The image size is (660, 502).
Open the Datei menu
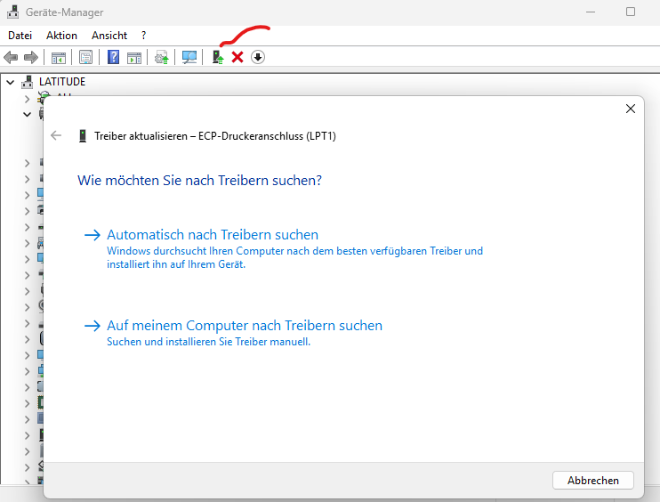pos(20,36)
